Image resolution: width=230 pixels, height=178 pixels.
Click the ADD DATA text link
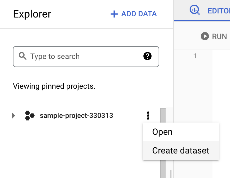click(139, 14)
